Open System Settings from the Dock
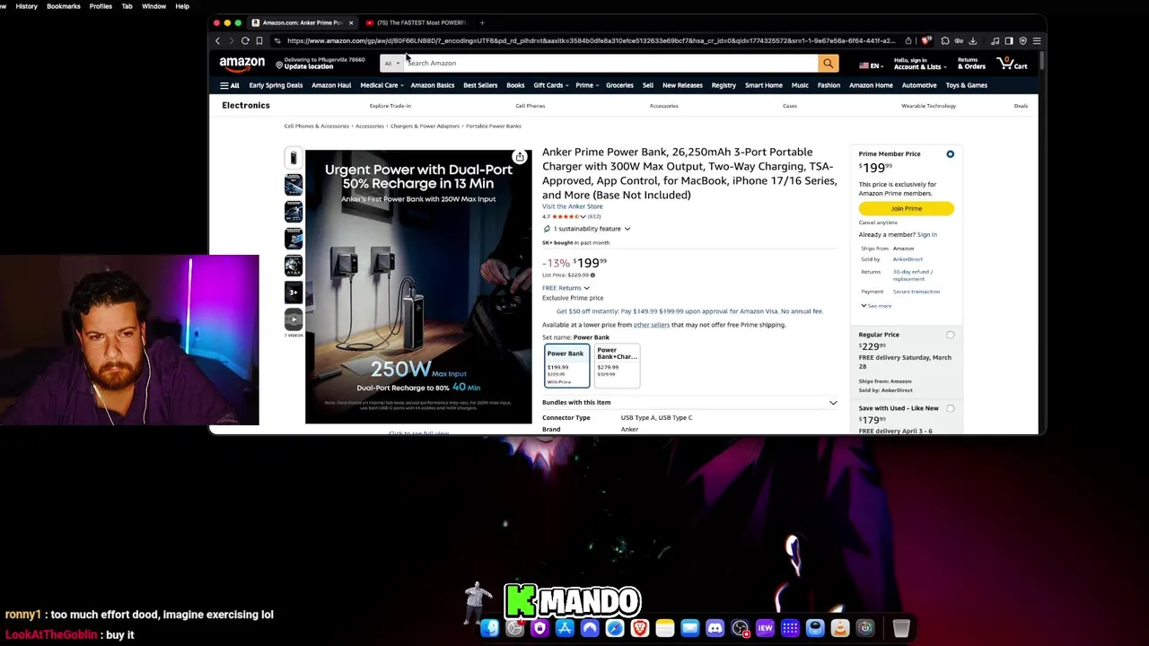The image size is (1149, 646). point(514,628)
